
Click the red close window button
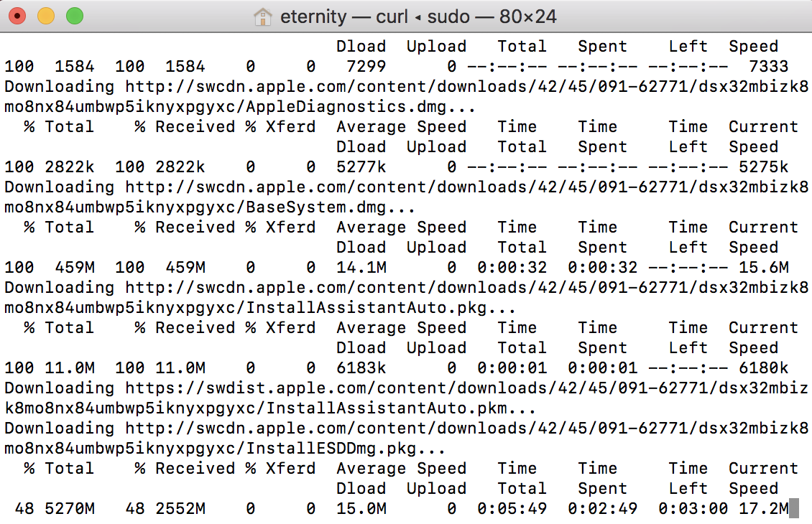17,16
